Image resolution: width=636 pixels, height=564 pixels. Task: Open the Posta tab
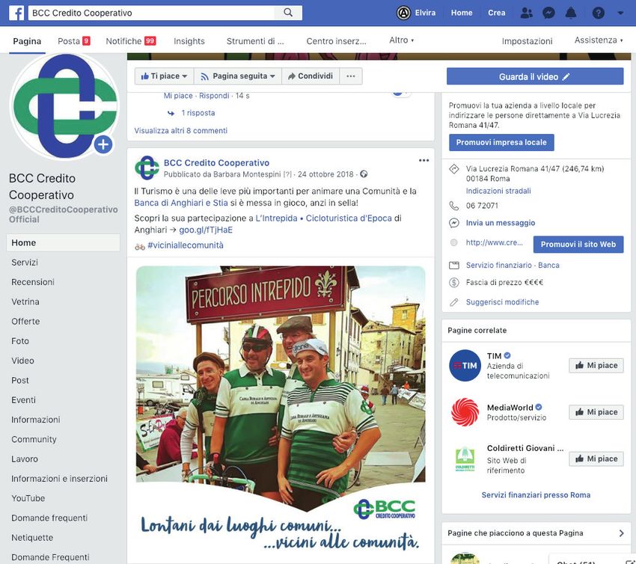click(74, 41)
